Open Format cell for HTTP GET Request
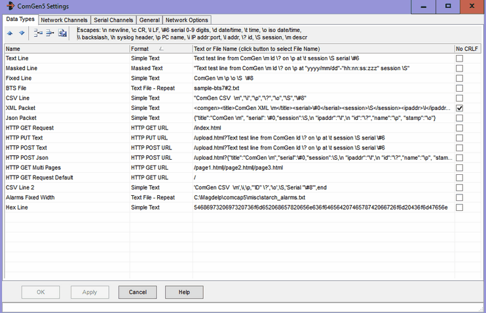The image size is (486, 313). point(160,128)
